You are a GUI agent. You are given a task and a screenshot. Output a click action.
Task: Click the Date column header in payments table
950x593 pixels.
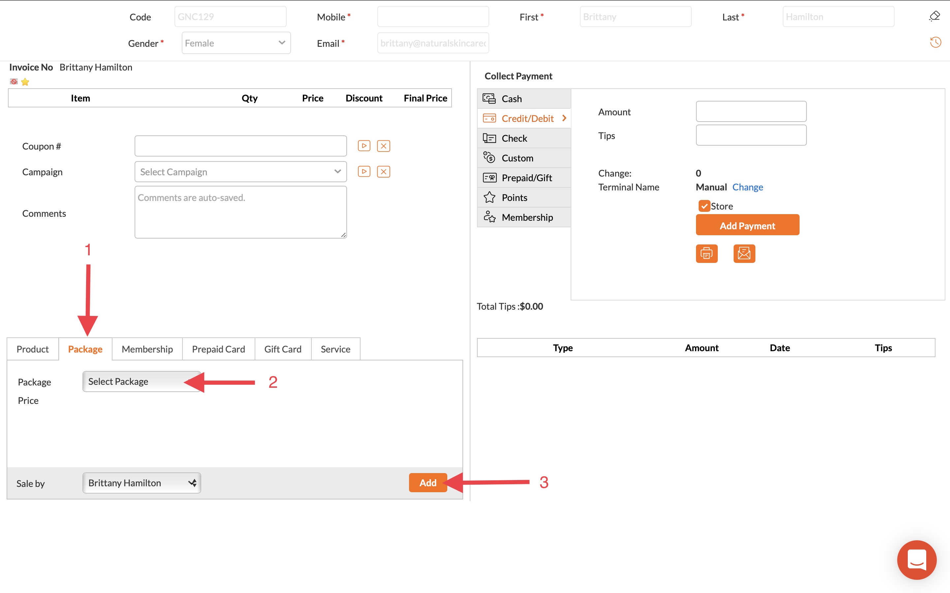tap(780, 348)
